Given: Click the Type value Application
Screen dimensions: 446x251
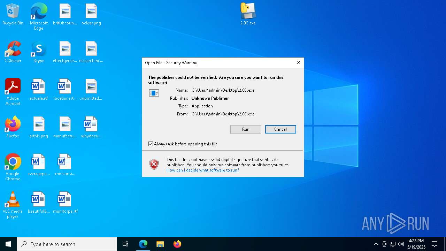Looking at the screenshot, I should (202, 106).
